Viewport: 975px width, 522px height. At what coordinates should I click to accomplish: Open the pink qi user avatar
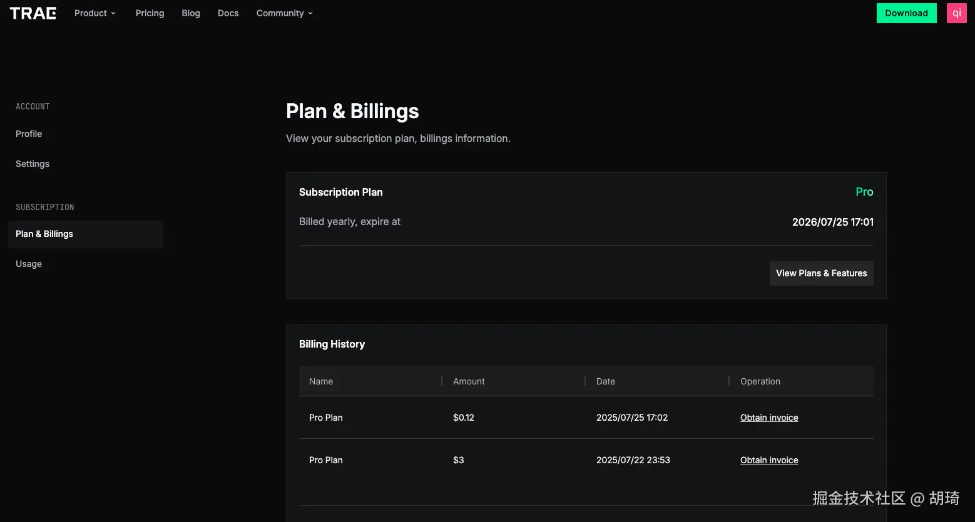pos(956,13)
